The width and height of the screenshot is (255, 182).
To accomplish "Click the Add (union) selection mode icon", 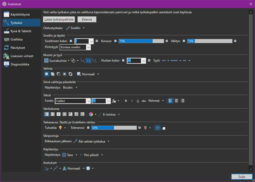I will pos(53,74).
